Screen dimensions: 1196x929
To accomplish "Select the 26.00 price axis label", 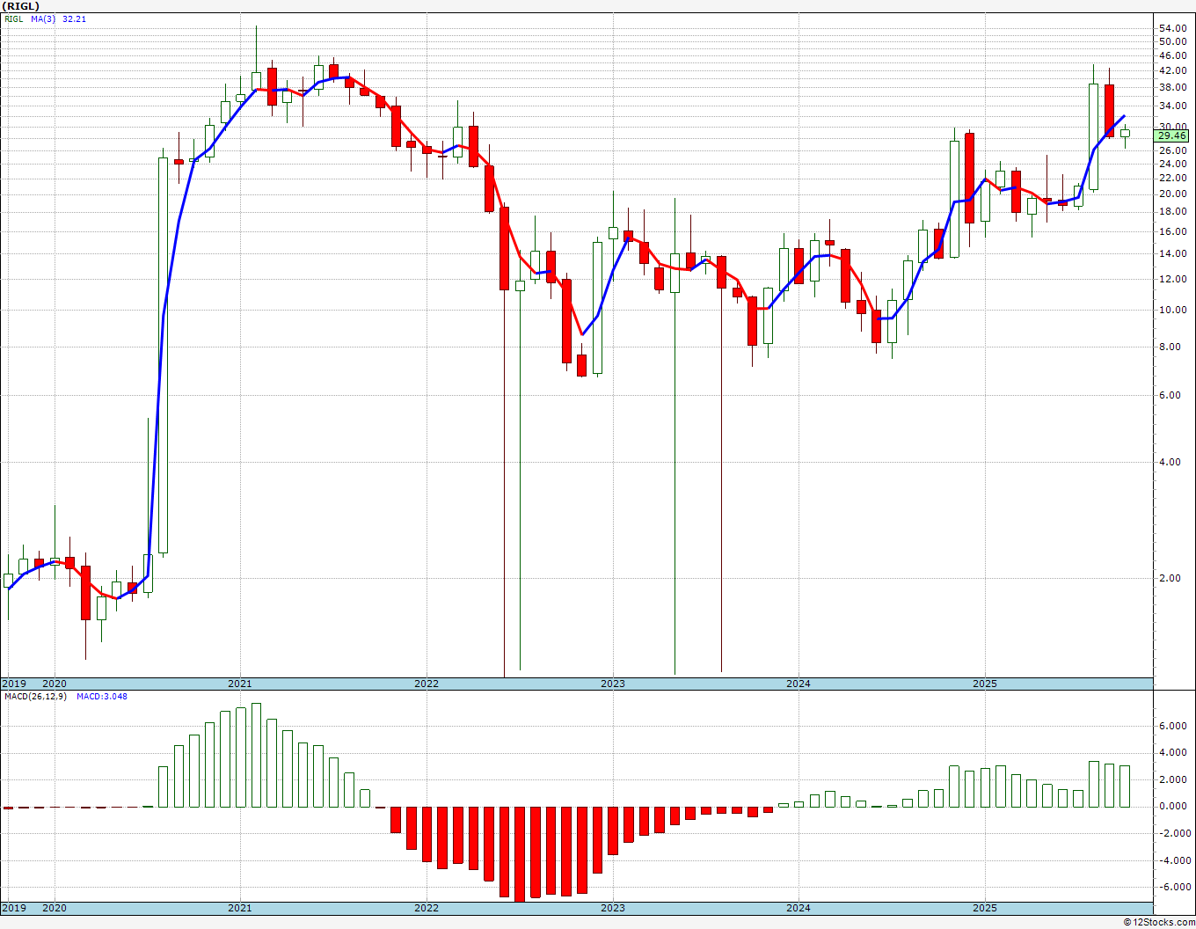I will coord(1172,150).
